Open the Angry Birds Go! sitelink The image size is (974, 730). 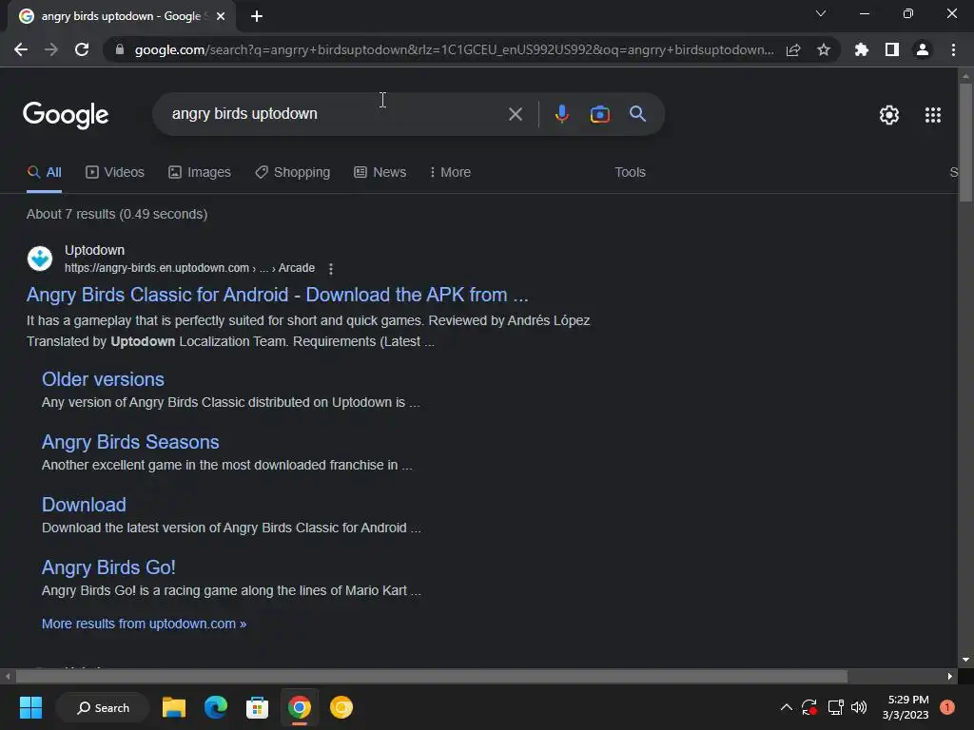tap(108, 567)
